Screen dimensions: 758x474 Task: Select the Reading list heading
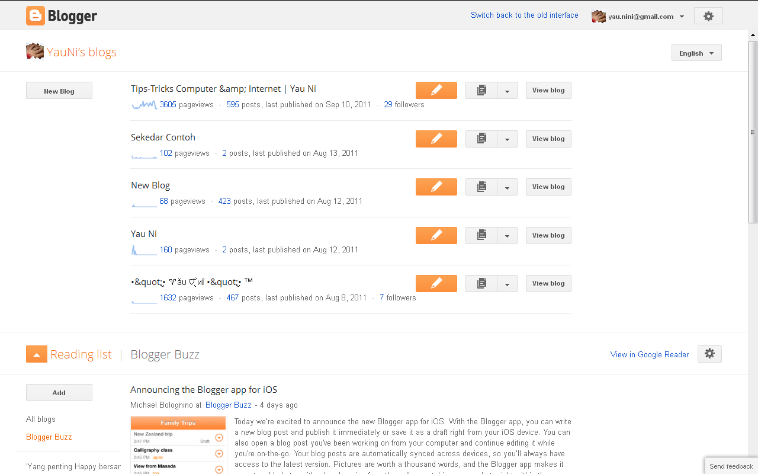coord(81,354)
